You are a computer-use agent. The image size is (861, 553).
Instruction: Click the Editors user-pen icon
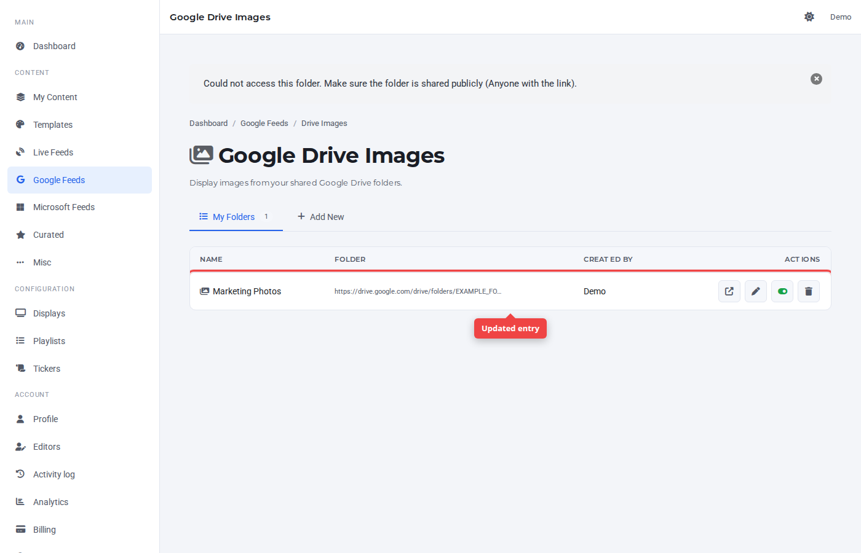coord(20,447)
